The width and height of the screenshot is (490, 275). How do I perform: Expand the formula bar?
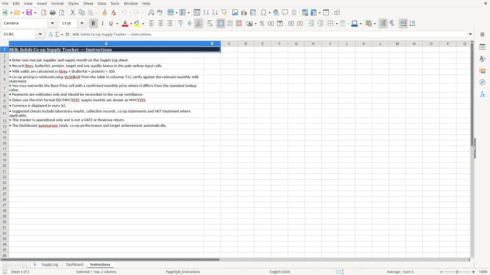coord(470,34)
